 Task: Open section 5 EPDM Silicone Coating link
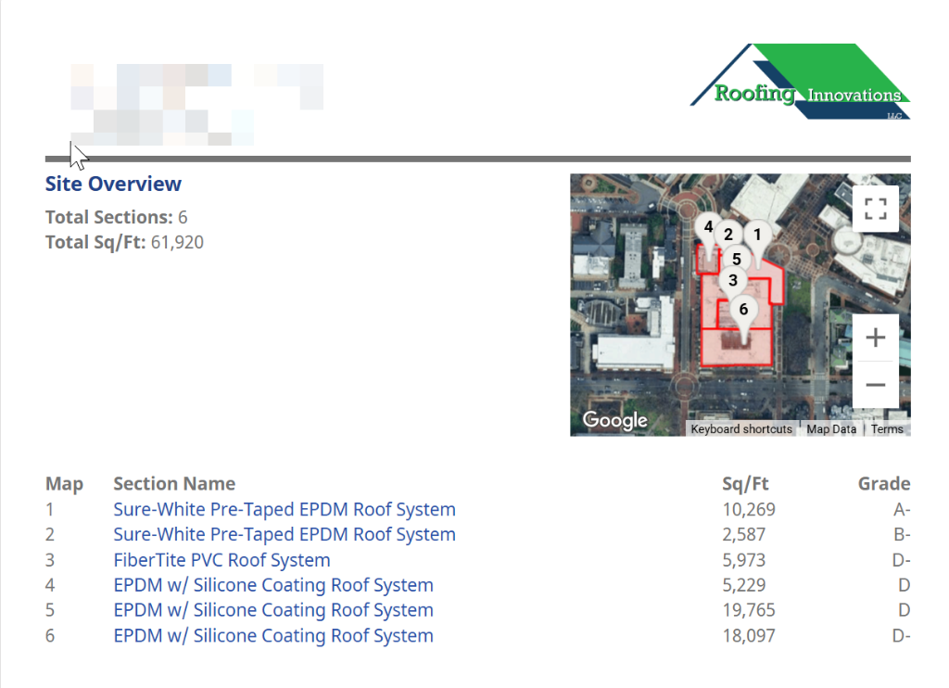pos(273,610)
